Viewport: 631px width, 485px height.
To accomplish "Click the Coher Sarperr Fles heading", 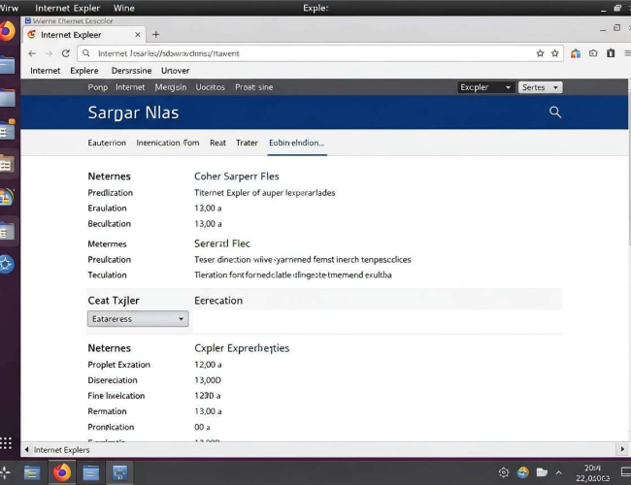I will (237, 177).
